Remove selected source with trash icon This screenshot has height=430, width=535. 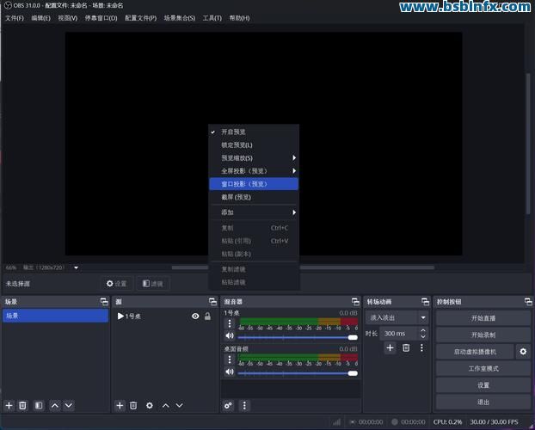pos(133,405)
